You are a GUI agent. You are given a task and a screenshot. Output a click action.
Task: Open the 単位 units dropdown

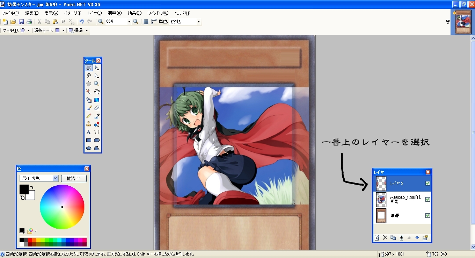(198, 22)
